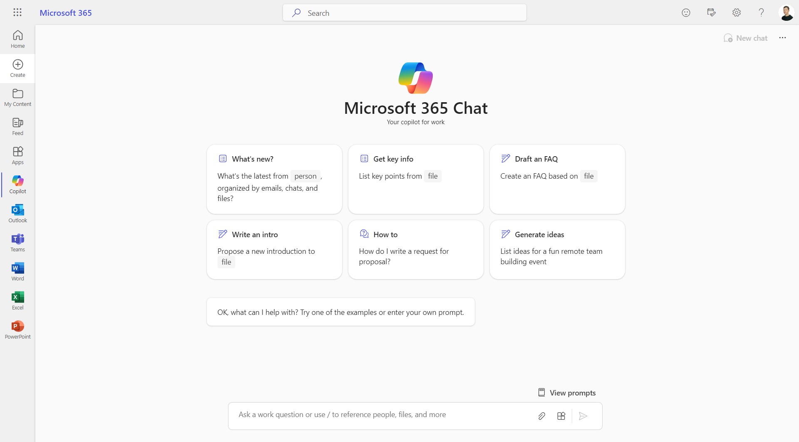Expand the more options ellipsis menu
The height and width of the screenshot is (442, 799).
(x=782, y=38)
